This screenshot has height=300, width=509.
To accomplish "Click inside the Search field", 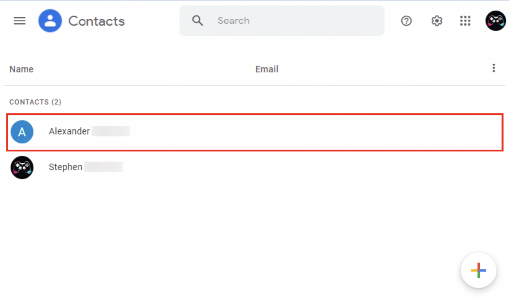I will point(282,21).
